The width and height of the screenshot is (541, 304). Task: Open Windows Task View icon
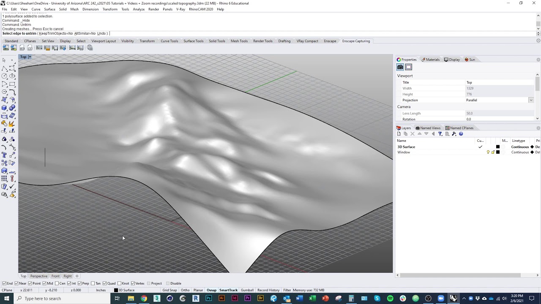pyautogui.click(x=117, y=299)
